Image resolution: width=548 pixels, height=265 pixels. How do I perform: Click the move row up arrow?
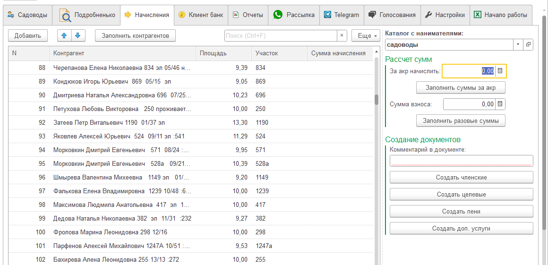point(64,35)
